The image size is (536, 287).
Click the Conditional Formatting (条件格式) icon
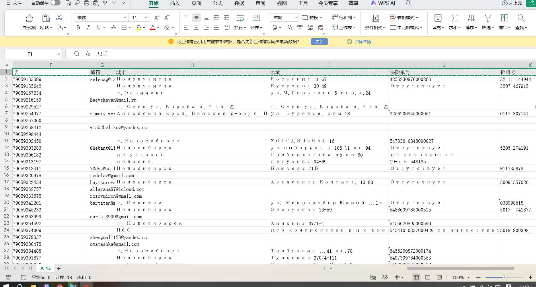click(375, 18)
